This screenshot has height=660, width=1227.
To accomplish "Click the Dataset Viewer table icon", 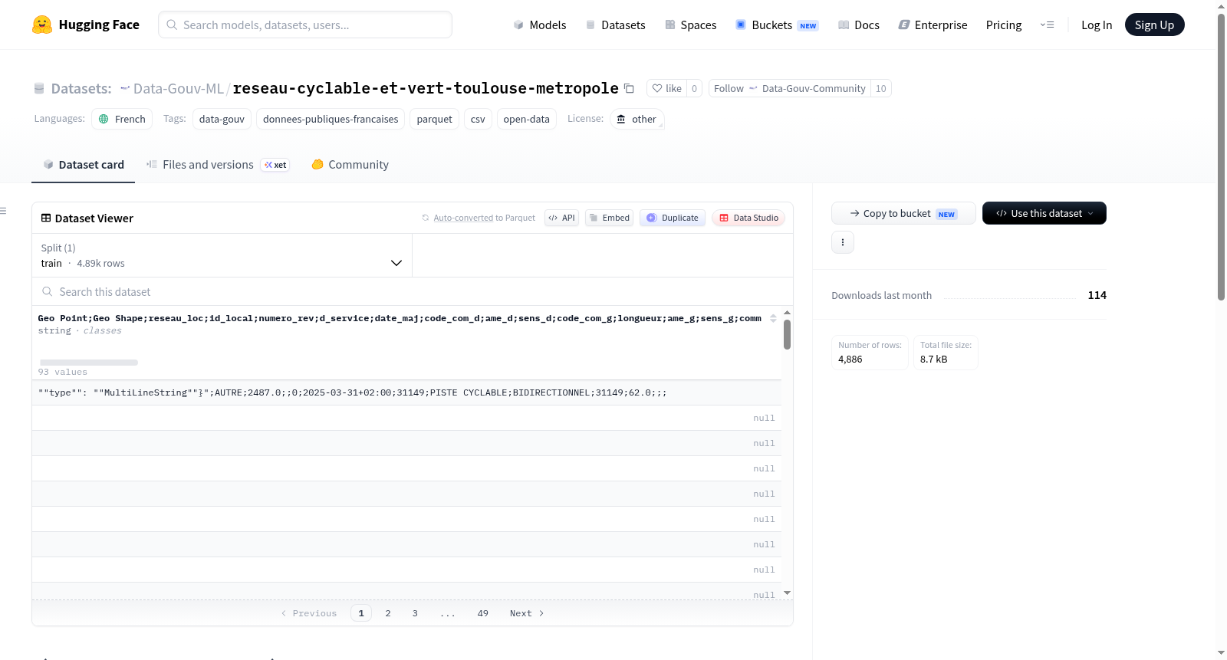I will point(46,218).
